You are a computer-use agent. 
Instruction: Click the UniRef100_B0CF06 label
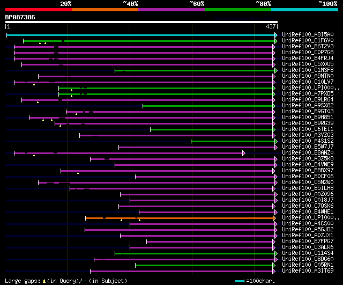(x=308, y=177)
